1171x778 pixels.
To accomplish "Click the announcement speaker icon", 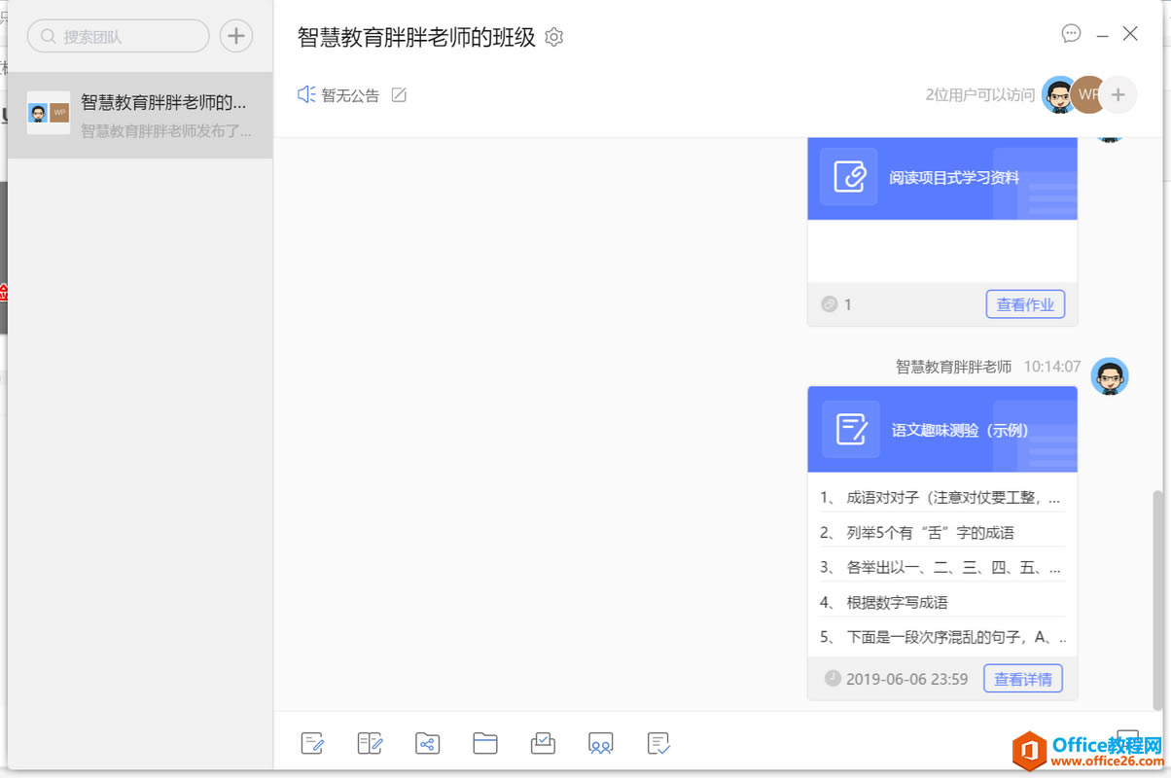I will 306,94.
